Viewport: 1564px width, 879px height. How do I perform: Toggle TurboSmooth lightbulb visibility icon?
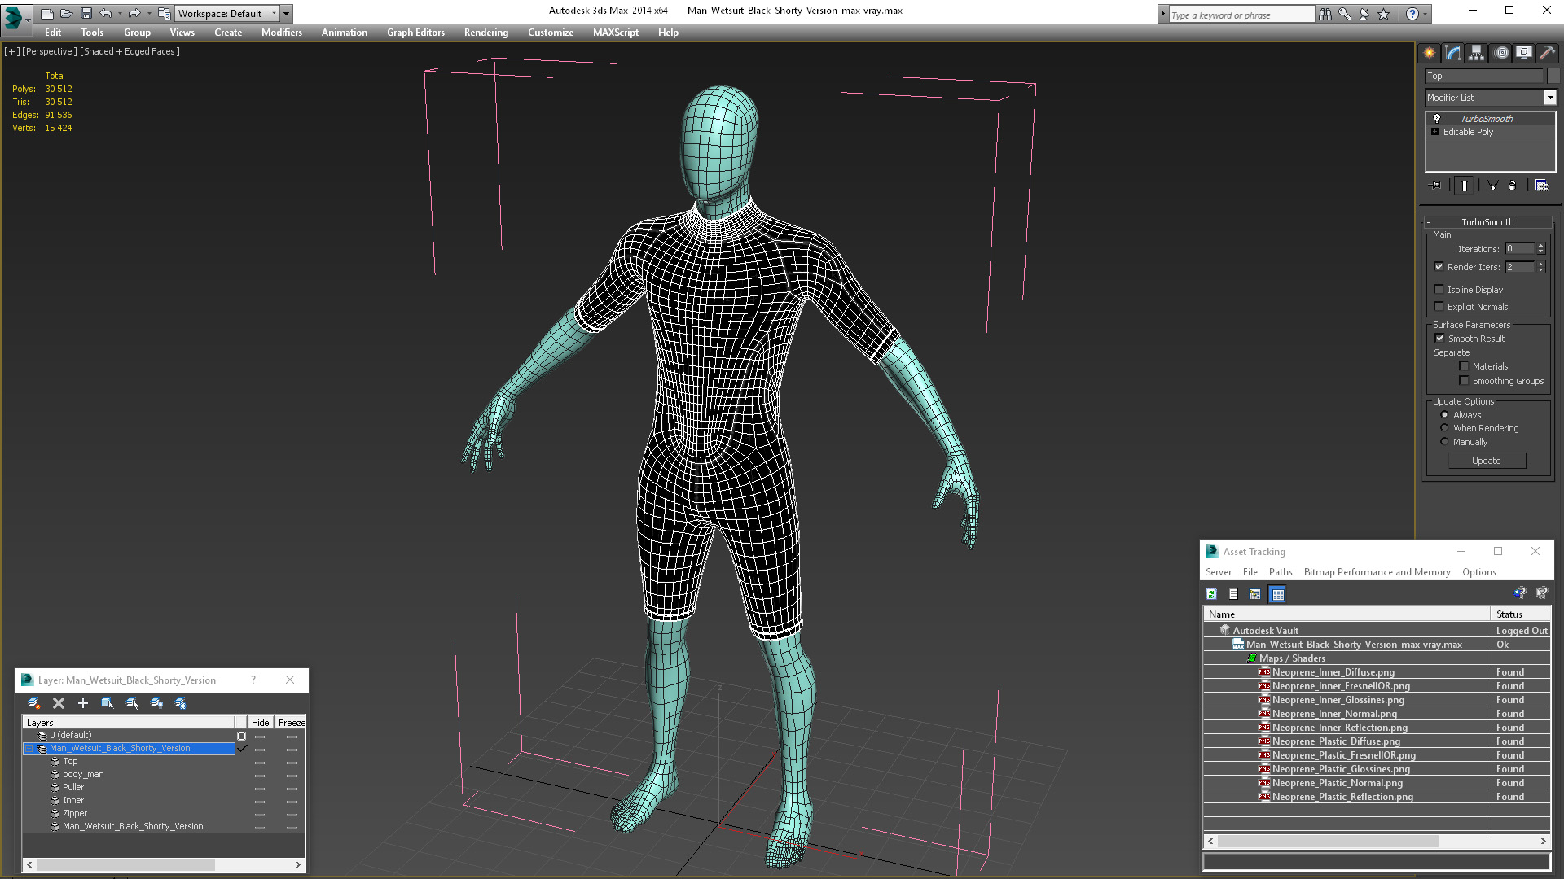point(1437,119)
